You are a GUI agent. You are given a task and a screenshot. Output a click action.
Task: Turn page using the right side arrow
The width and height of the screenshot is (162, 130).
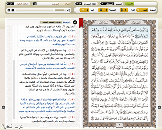click(x=160, y=107)
